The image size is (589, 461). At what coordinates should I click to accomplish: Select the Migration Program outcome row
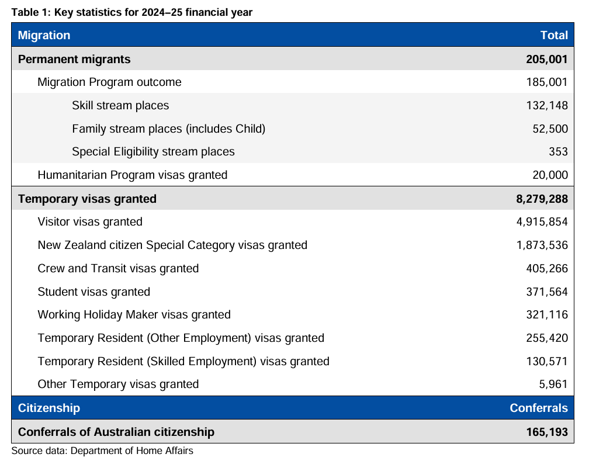pyautogui.click(x=109, y=82)
